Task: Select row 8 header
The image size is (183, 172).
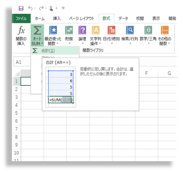Action: click(17, 137)
